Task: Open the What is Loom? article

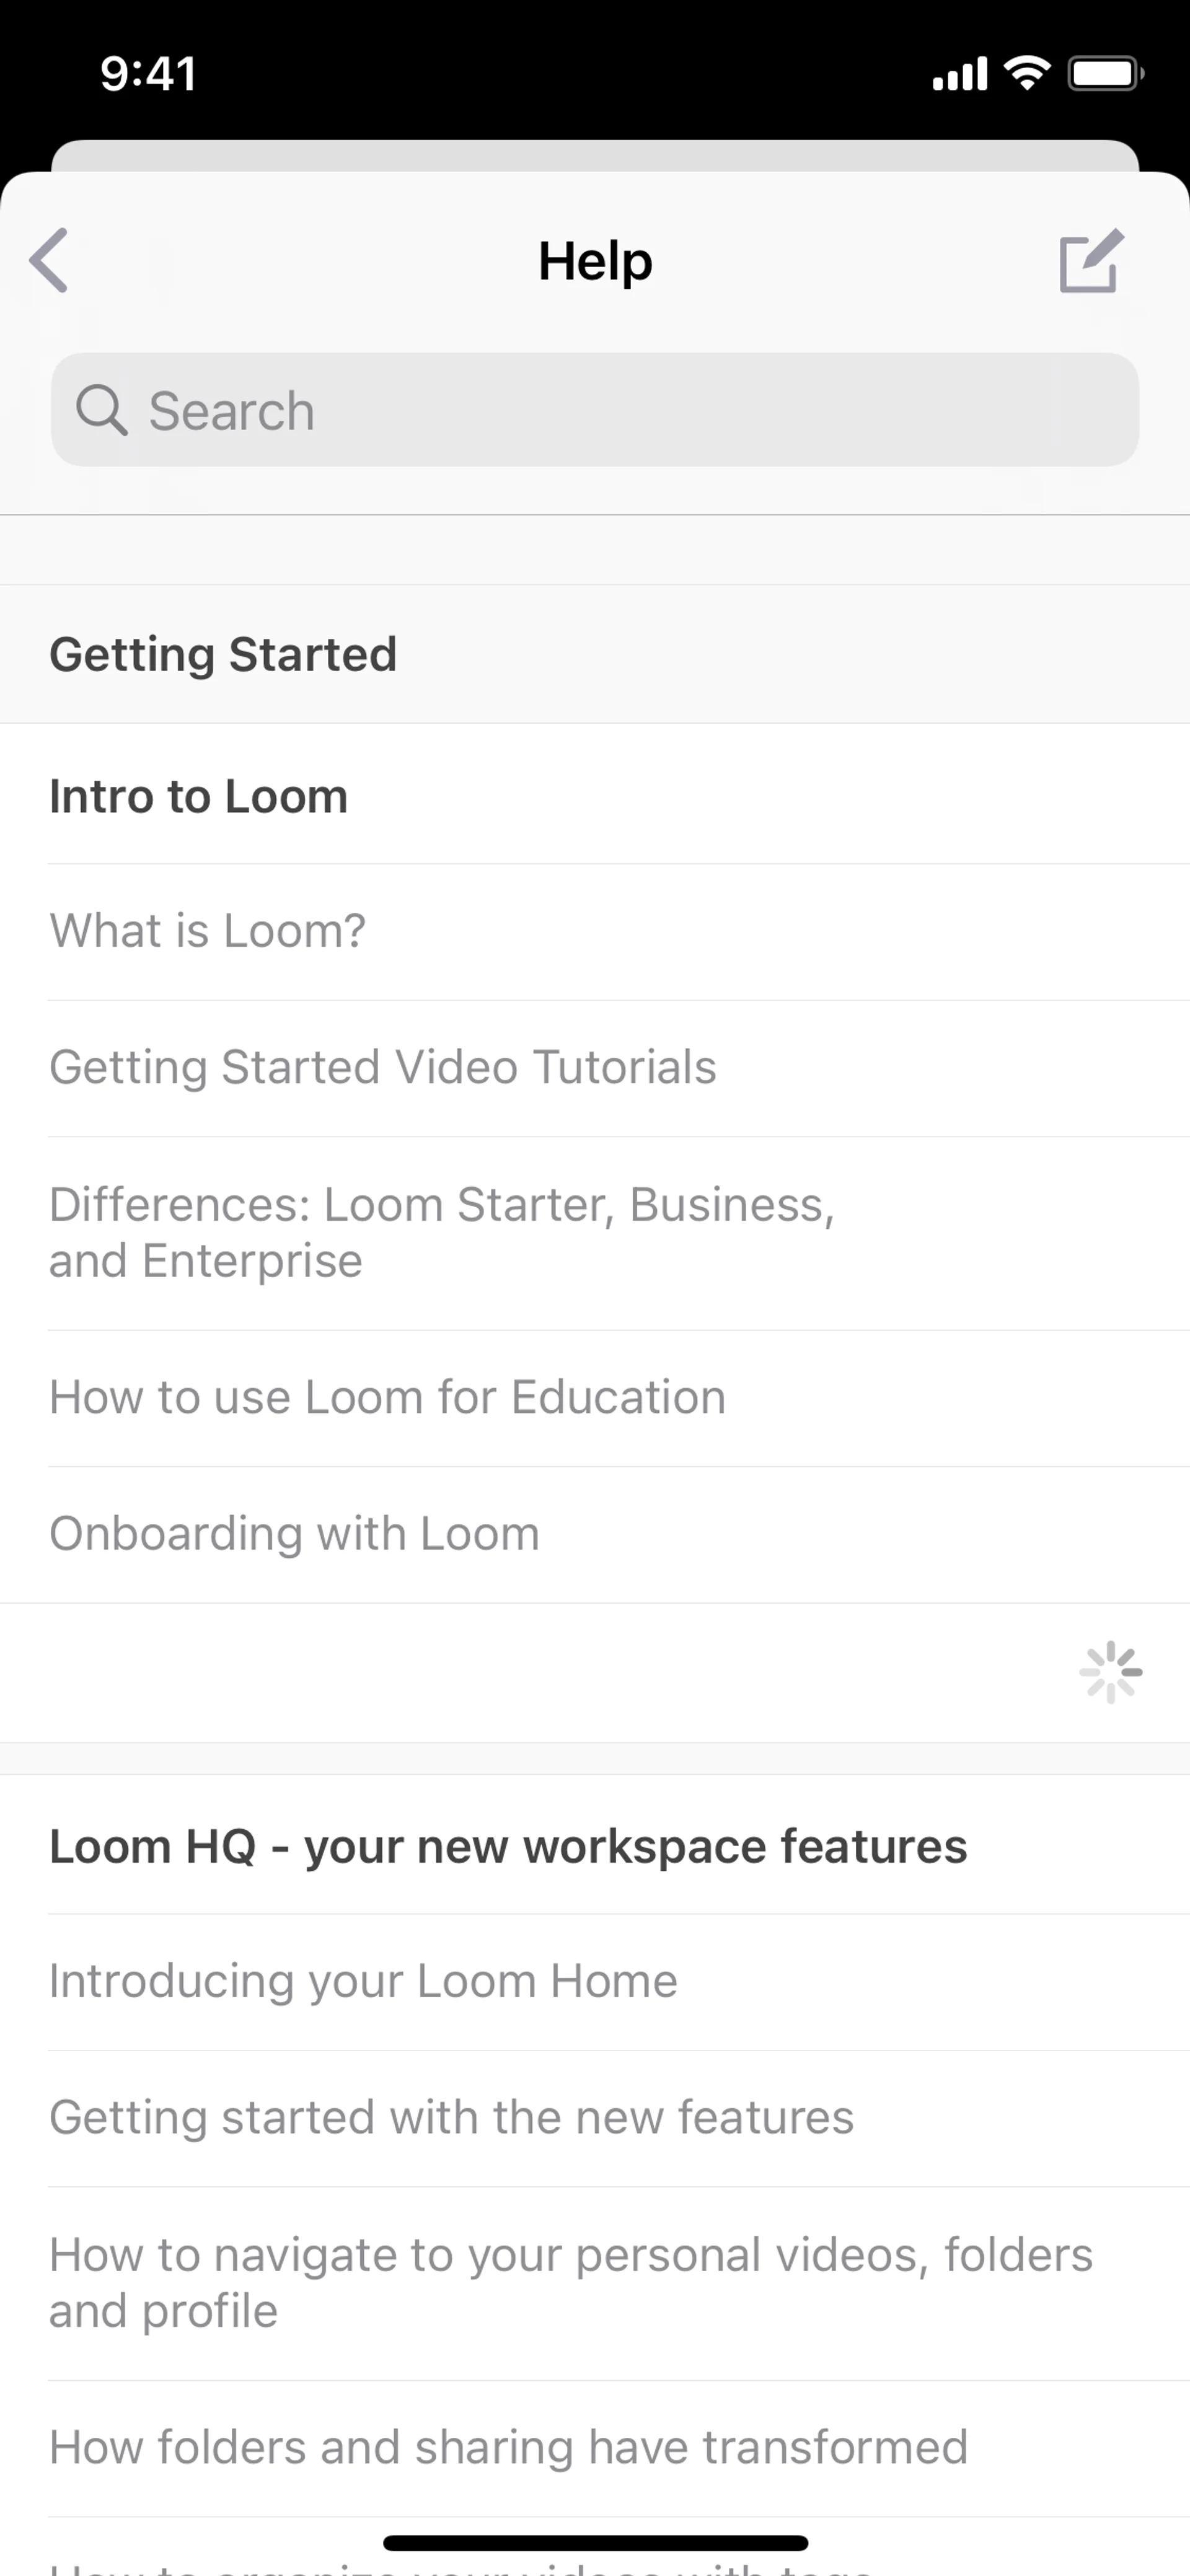Action: (x=208, y=931)
